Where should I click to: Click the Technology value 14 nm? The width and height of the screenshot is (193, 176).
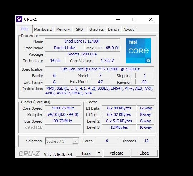[55, 60]
